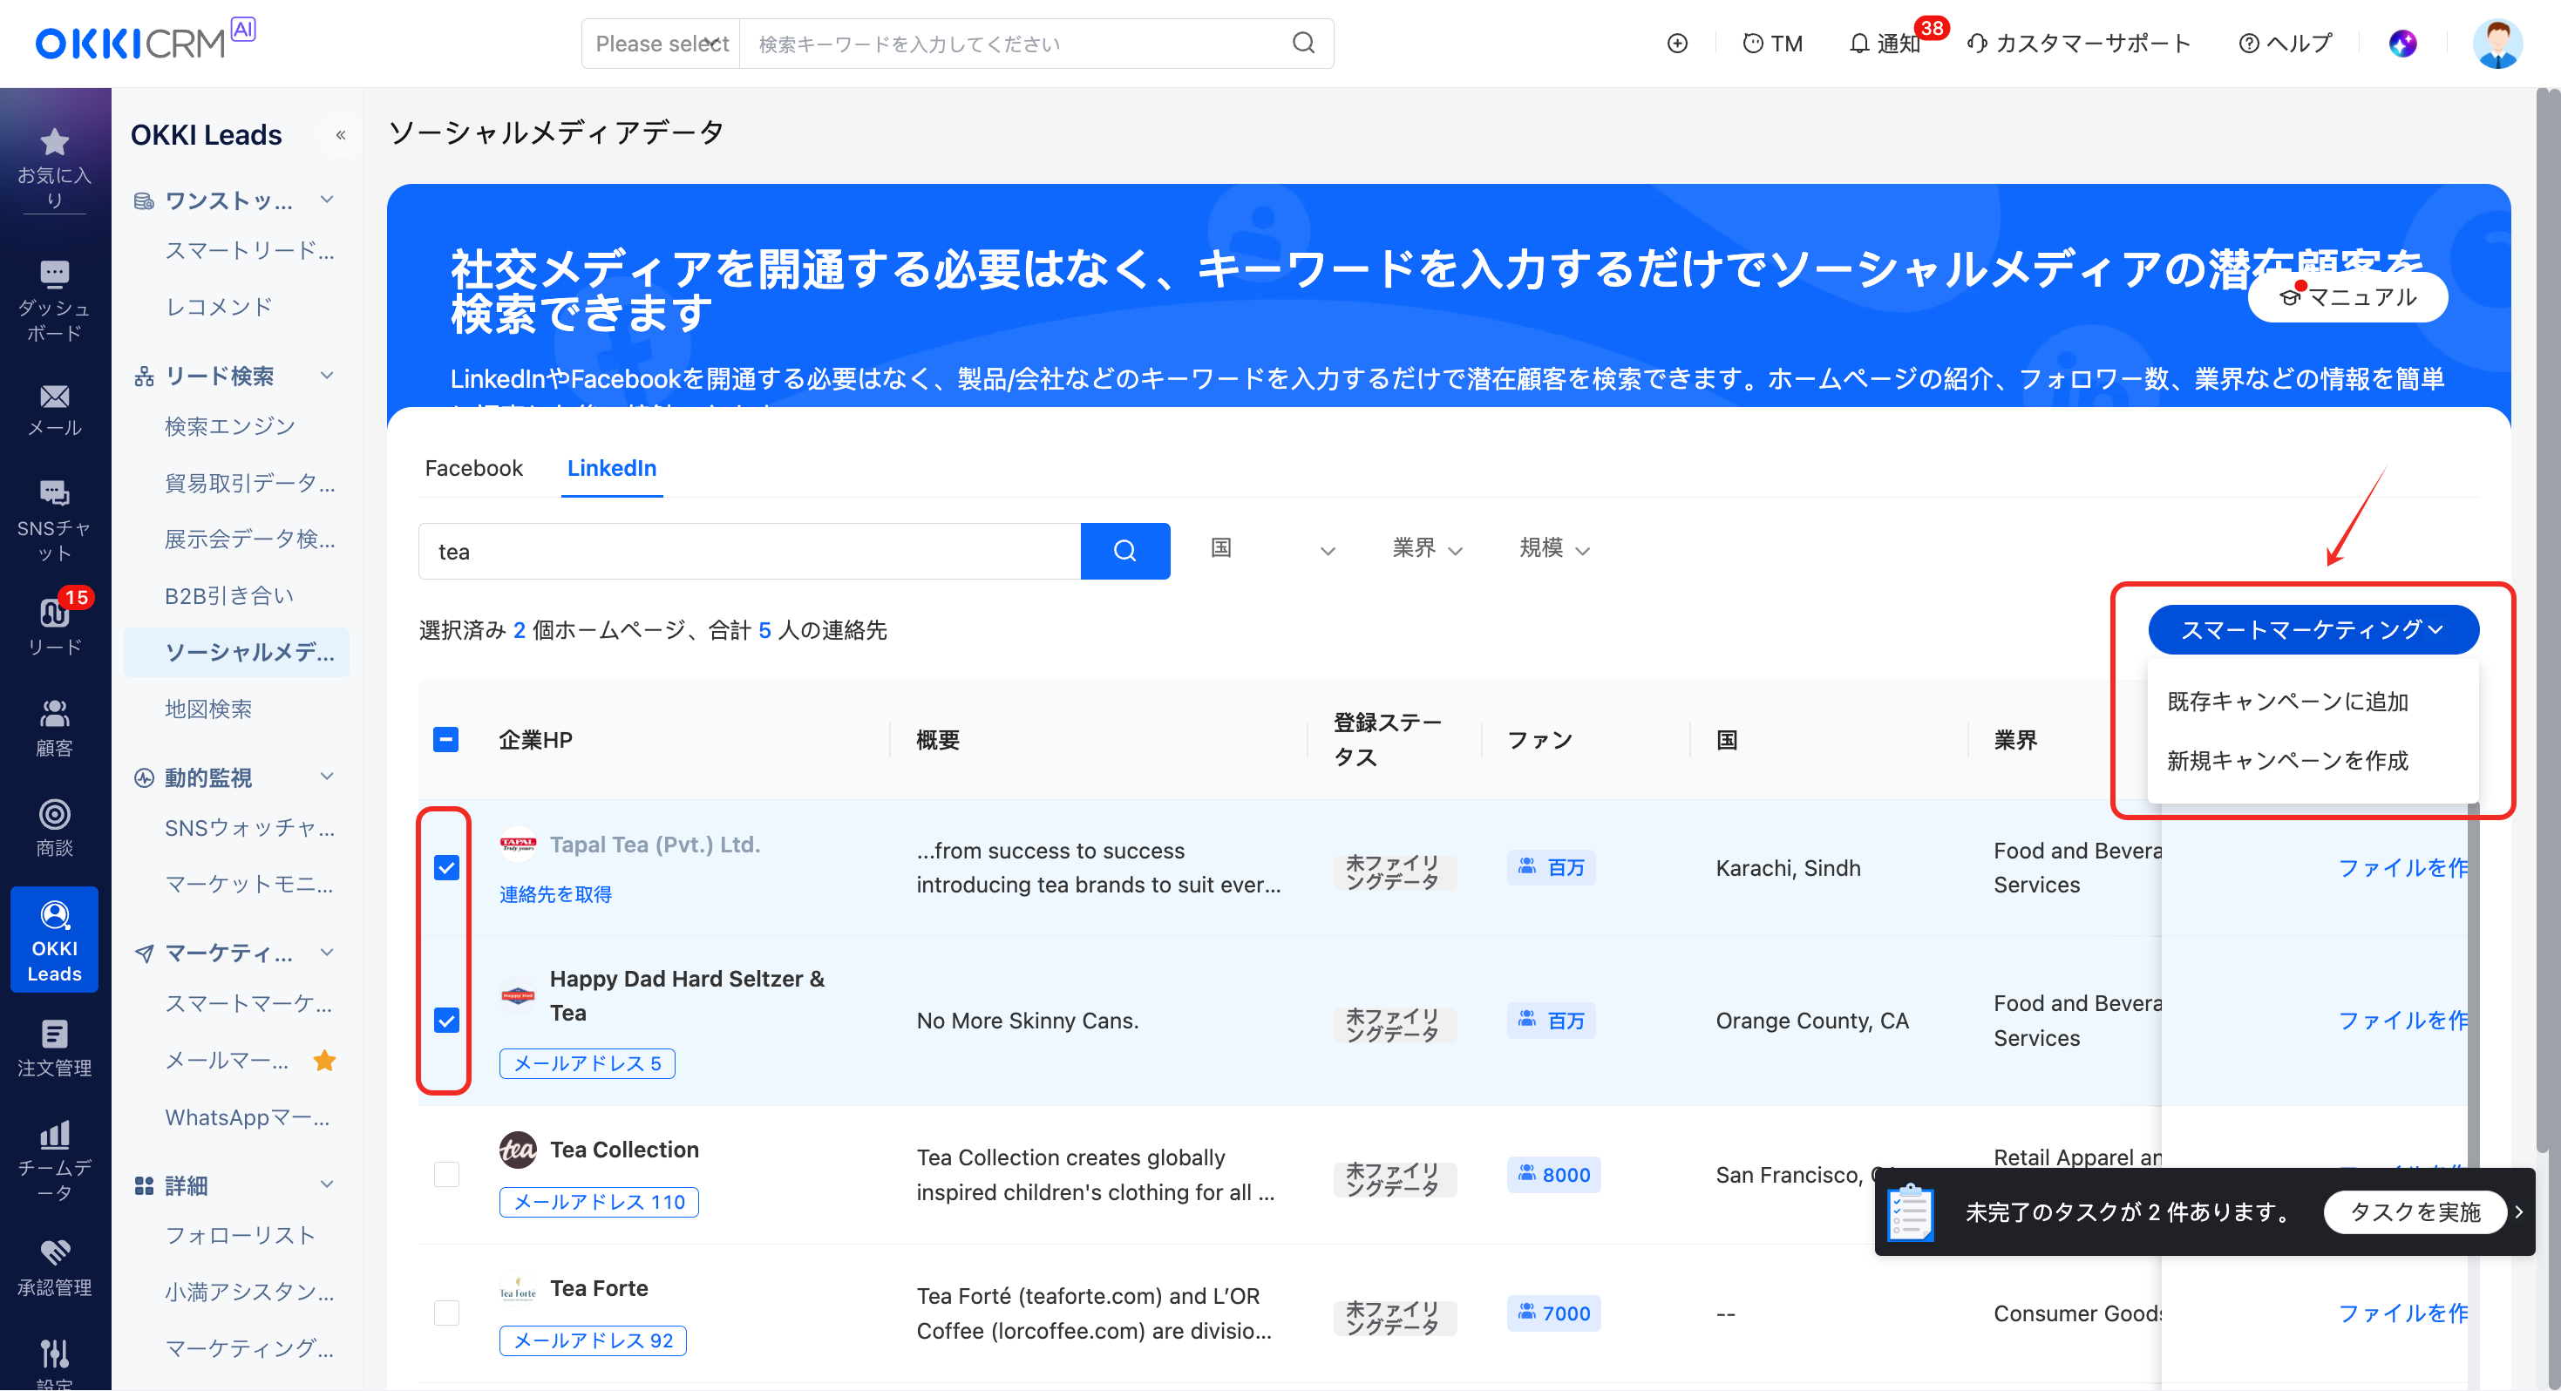Toggle the select-all header checkbox

pyautogui.click(x=446, y=739)
